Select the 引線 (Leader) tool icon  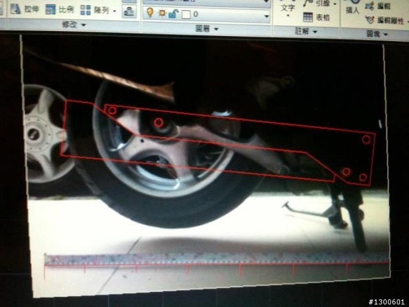(x=308, y=3)
